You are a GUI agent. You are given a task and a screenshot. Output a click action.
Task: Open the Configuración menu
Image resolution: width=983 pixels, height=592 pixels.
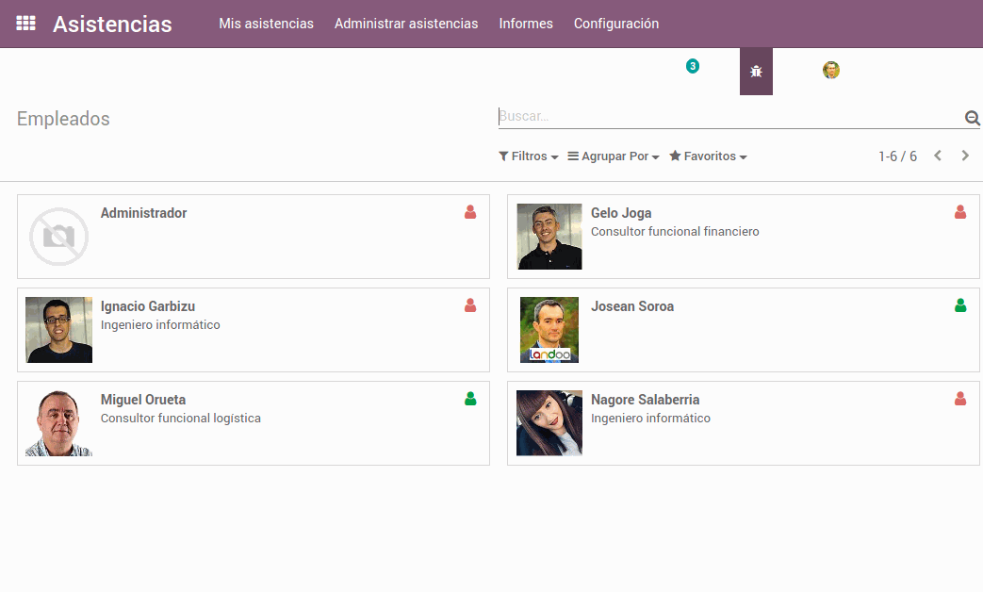tap(616, 24)
